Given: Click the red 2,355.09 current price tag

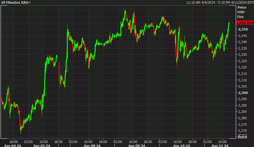Looking at the screenshot, I should (x=244, y=23).
